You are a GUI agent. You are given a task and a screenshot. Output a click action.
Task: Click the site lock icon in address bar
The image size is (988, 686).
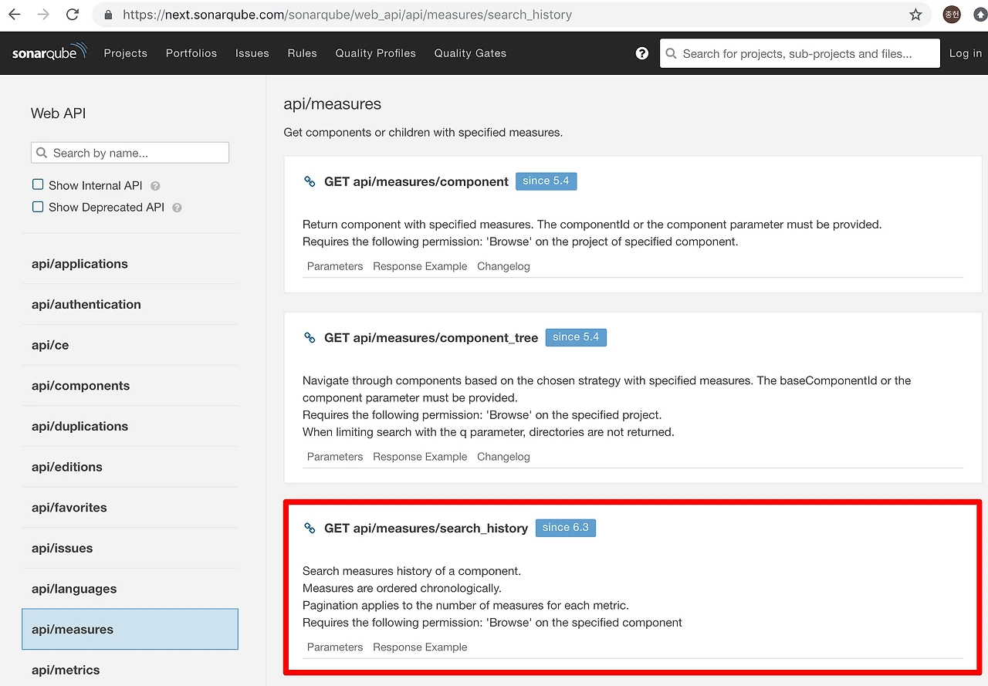108,15
